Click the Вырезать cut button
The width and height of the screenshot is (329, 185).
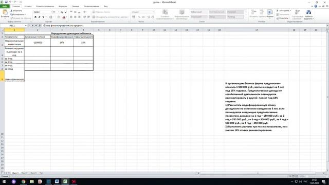(16, 11)
